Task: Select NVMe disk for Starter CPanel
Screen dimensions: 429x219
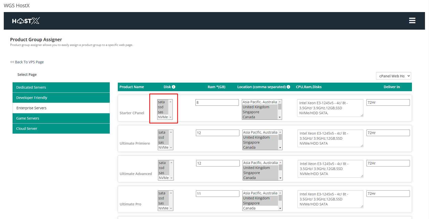Action: click(x=163, y=117)
